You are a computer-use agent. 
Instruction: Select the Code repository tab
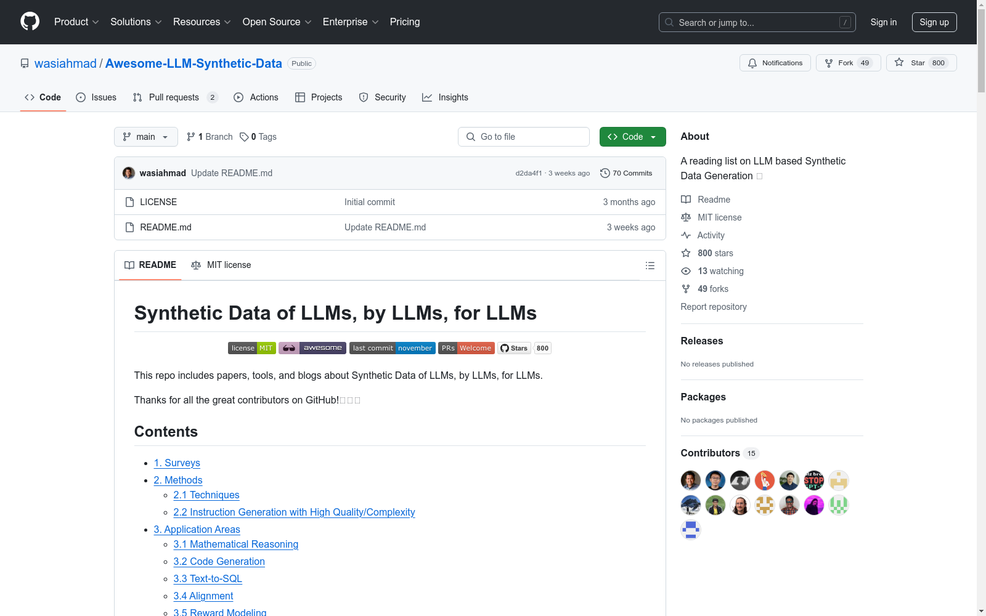[43, 97]
